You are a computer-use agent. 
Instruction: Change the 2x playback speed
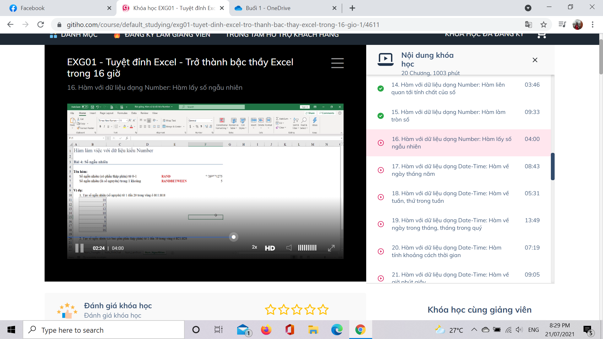[254, 247]
